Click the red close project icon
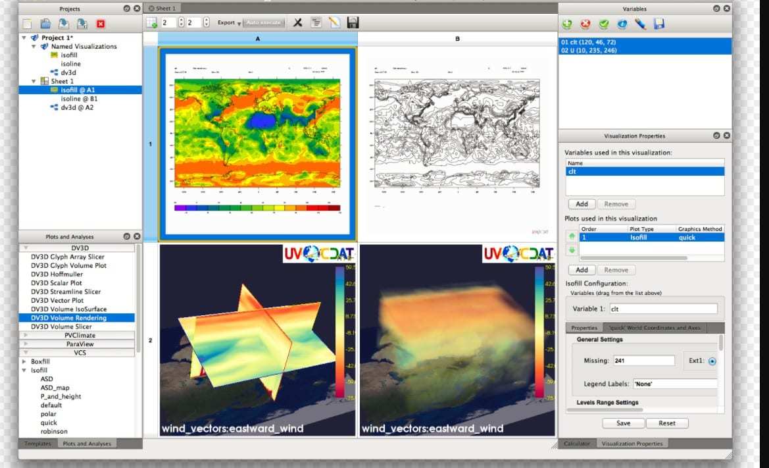 tap(101, 24)
